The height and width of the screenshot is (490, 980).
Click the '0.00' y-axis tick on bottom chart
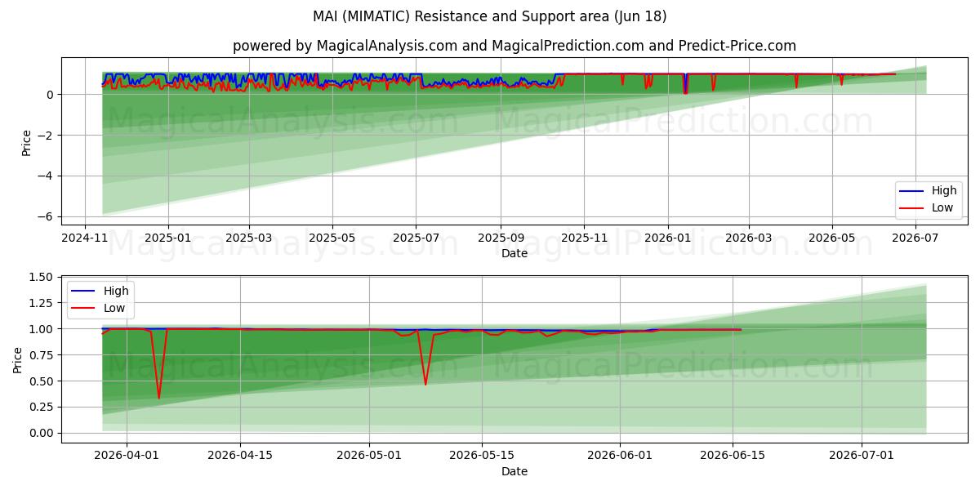[x=43, y=433]
